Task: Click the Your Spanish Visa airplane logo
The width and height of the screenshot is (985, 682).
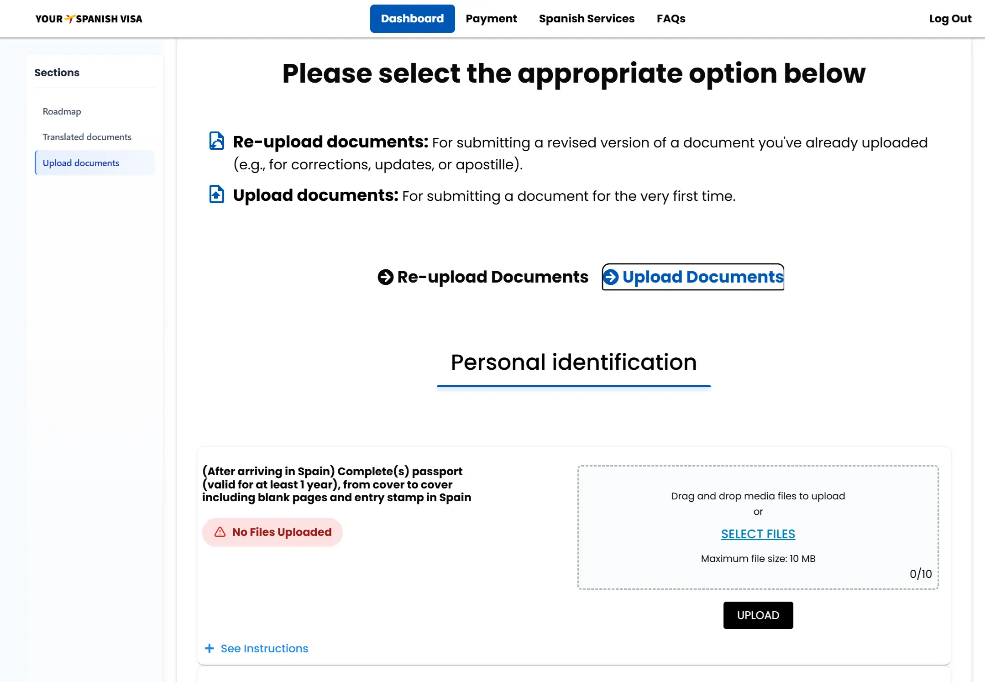Action: (x=70, y=19)
